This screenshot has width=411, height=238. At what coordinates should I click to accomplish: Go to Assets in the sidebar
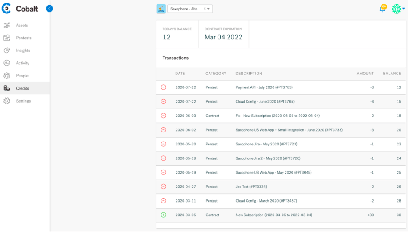[x=22, y=26]
